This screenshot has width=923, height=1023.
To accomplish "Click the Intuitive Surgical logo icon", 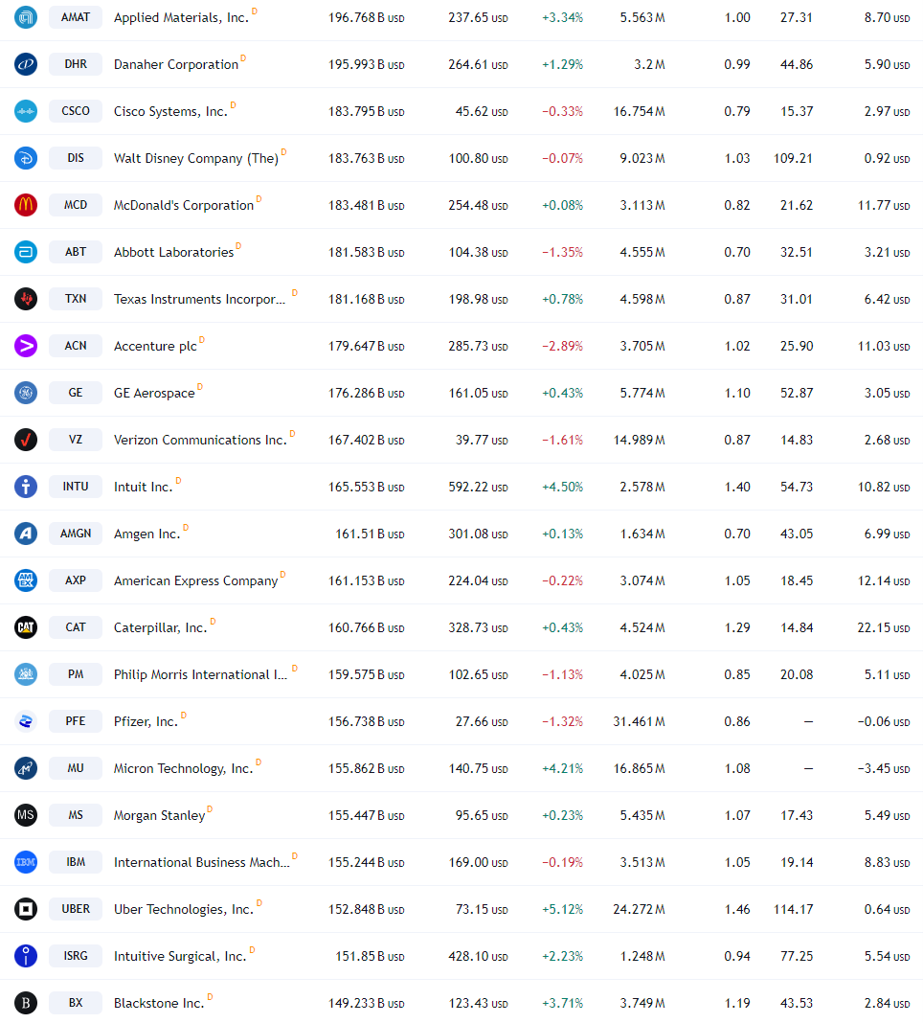I will (x=26, y=957).
